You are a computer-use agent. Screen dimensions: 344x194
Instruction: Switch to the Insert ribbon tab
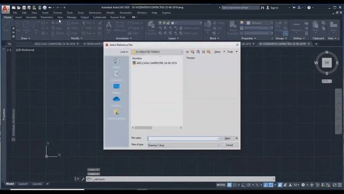pos(18,17)
